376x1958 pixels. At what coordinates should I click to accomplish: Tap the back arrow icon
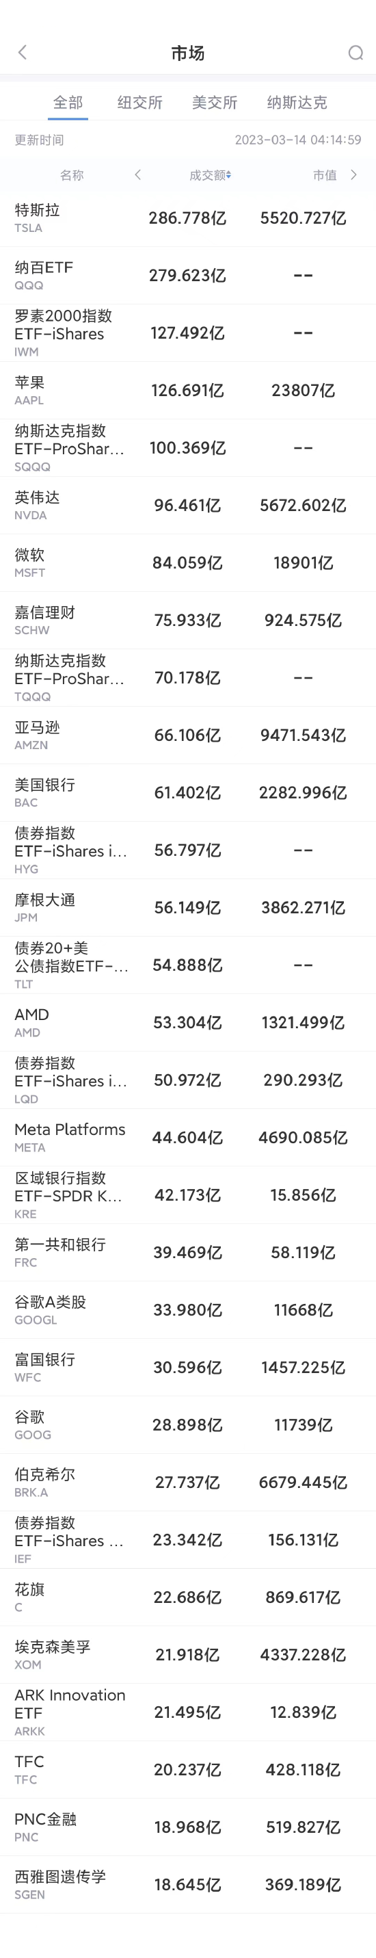tap(22, 53)
